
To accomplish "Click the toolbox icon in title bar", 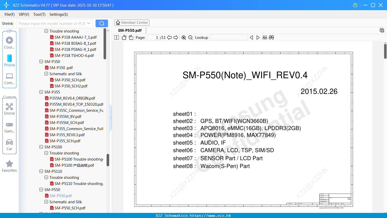I will coord(355,5).
